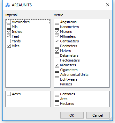Tick the Yards checkbox
The image size is (115, 123).
[9, 41]
